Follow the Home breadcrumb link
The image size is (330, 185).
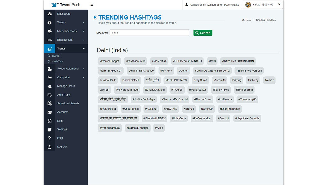[x=248, y=20]
